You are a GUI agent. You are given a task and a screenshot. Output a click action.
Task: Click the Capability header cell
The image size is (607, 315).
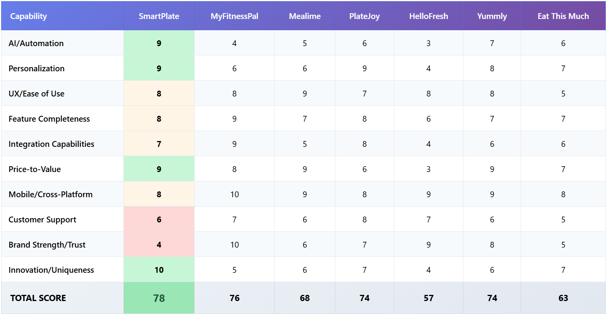click(x=29, y=16)
